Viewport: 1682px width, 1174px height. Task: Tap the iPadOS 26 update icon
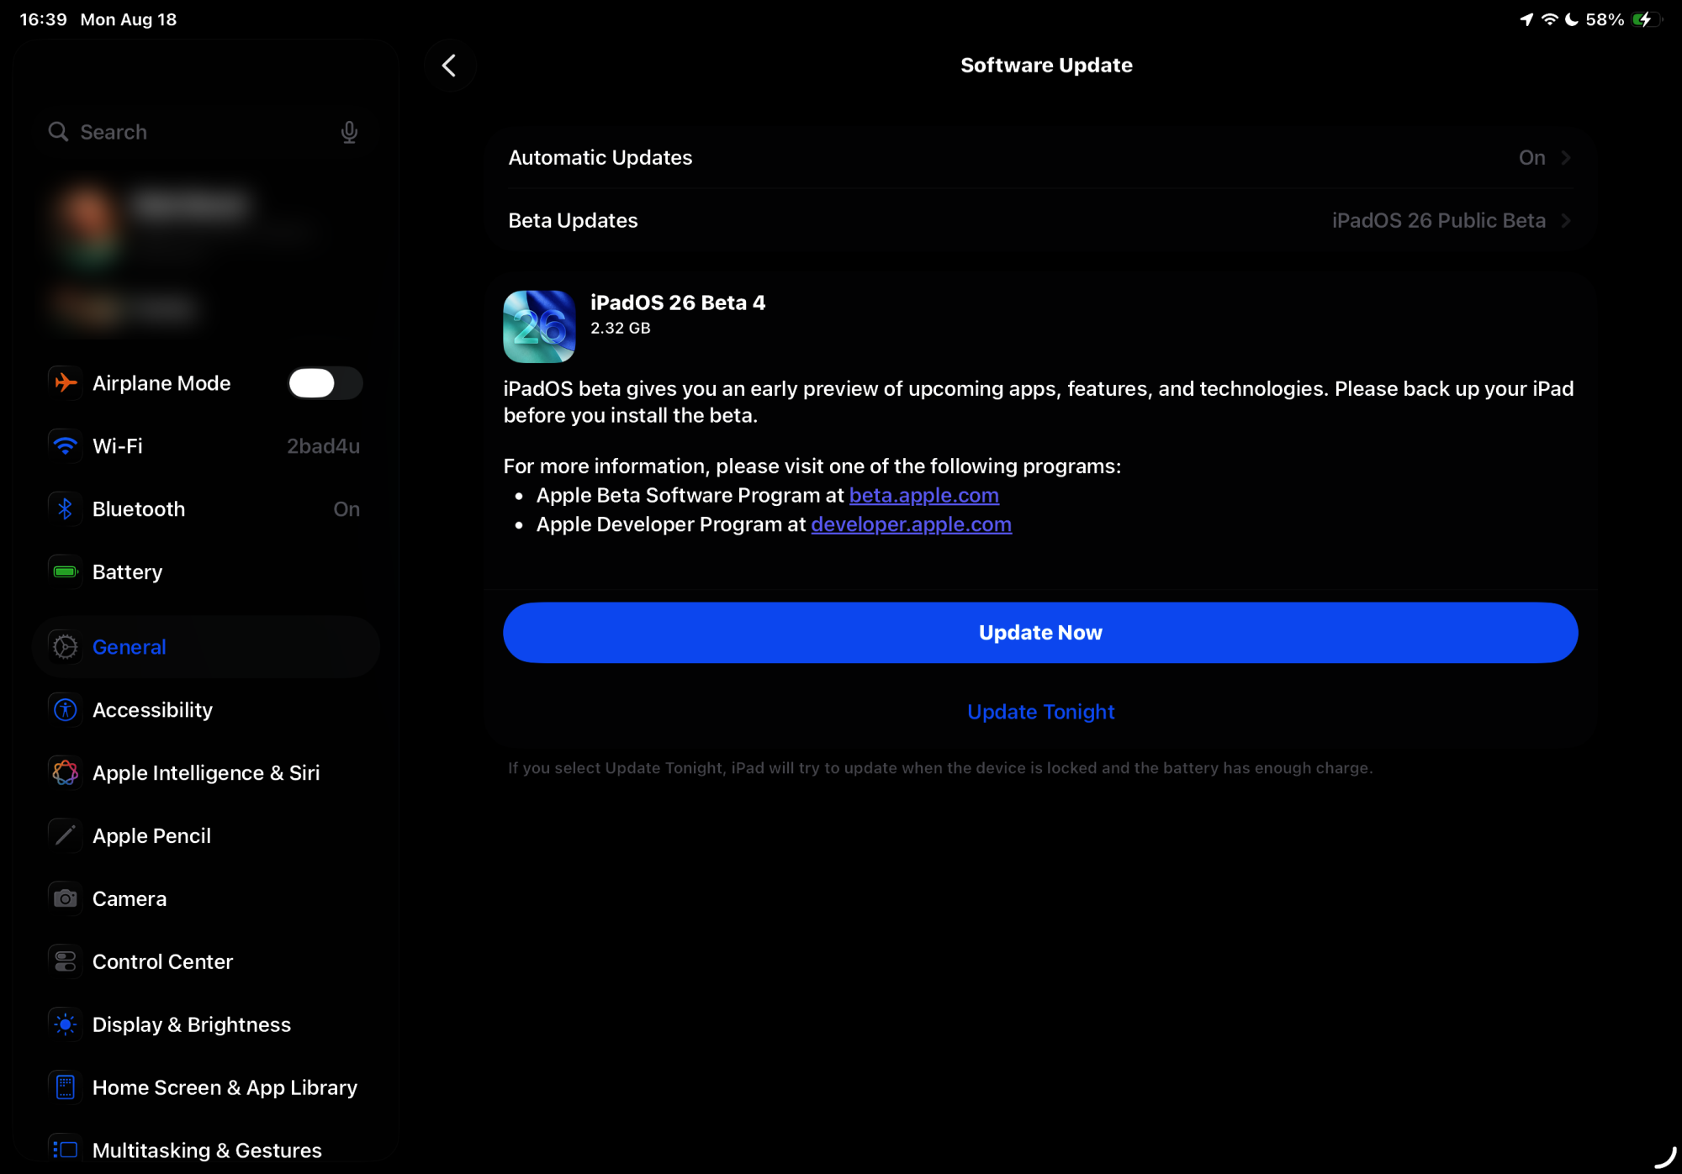click(x=539, y=327)
